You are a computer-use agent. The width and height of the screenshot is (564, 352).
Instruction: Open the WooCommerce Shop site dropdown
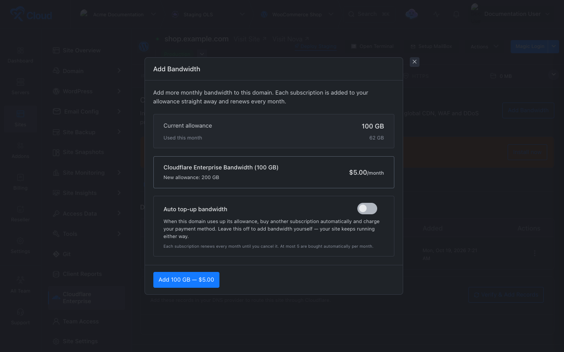(x=297, y=14)
